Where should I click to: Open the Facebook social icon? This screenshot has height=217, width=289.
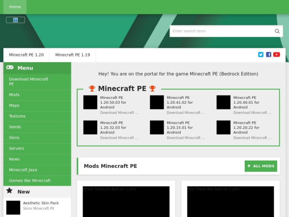pyautogui.click(x=269, y=54)
